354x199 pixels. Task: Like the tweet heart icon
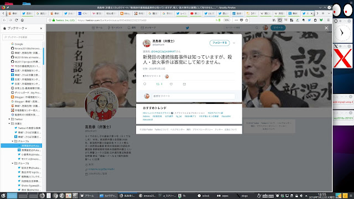[171, 84]
